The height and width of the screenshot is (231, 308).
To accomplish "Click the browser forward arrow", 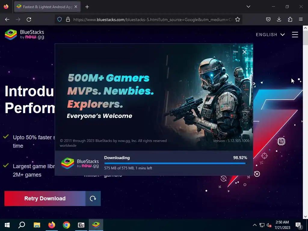I will pyautogui.click(x=18, y=20).
